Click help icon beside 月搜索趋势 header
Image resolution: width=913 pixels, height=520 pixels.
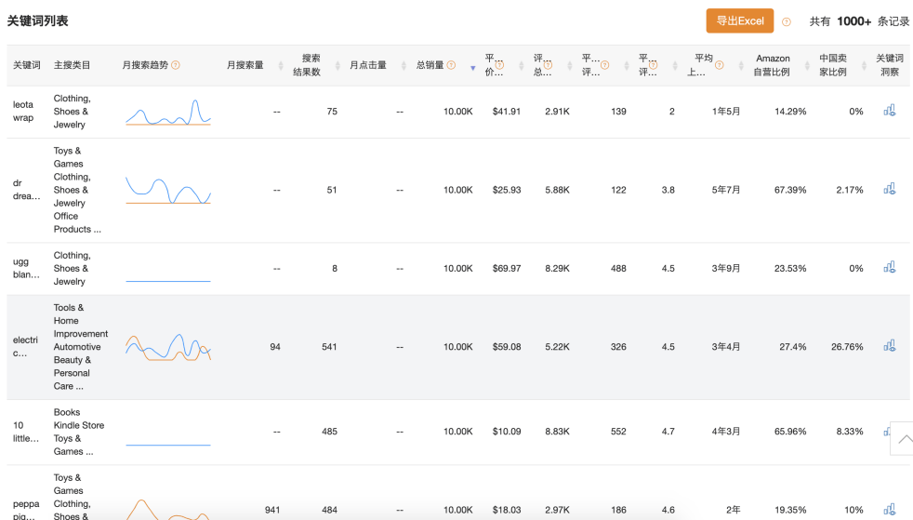pyautogui.click(x=176, y=65)
